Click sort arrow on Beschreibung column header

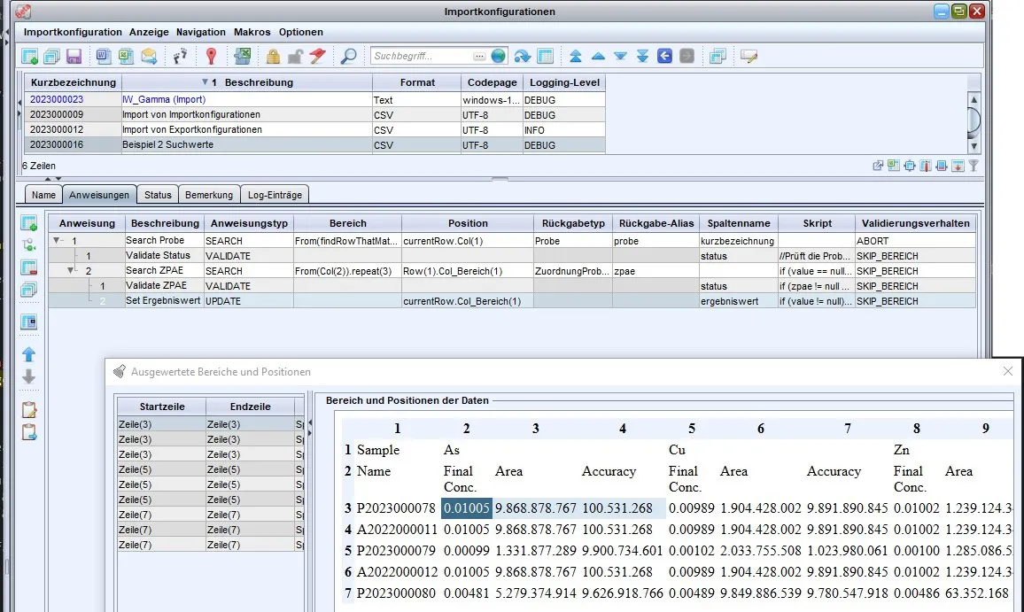pyautogui.click(x=205, y=82)
